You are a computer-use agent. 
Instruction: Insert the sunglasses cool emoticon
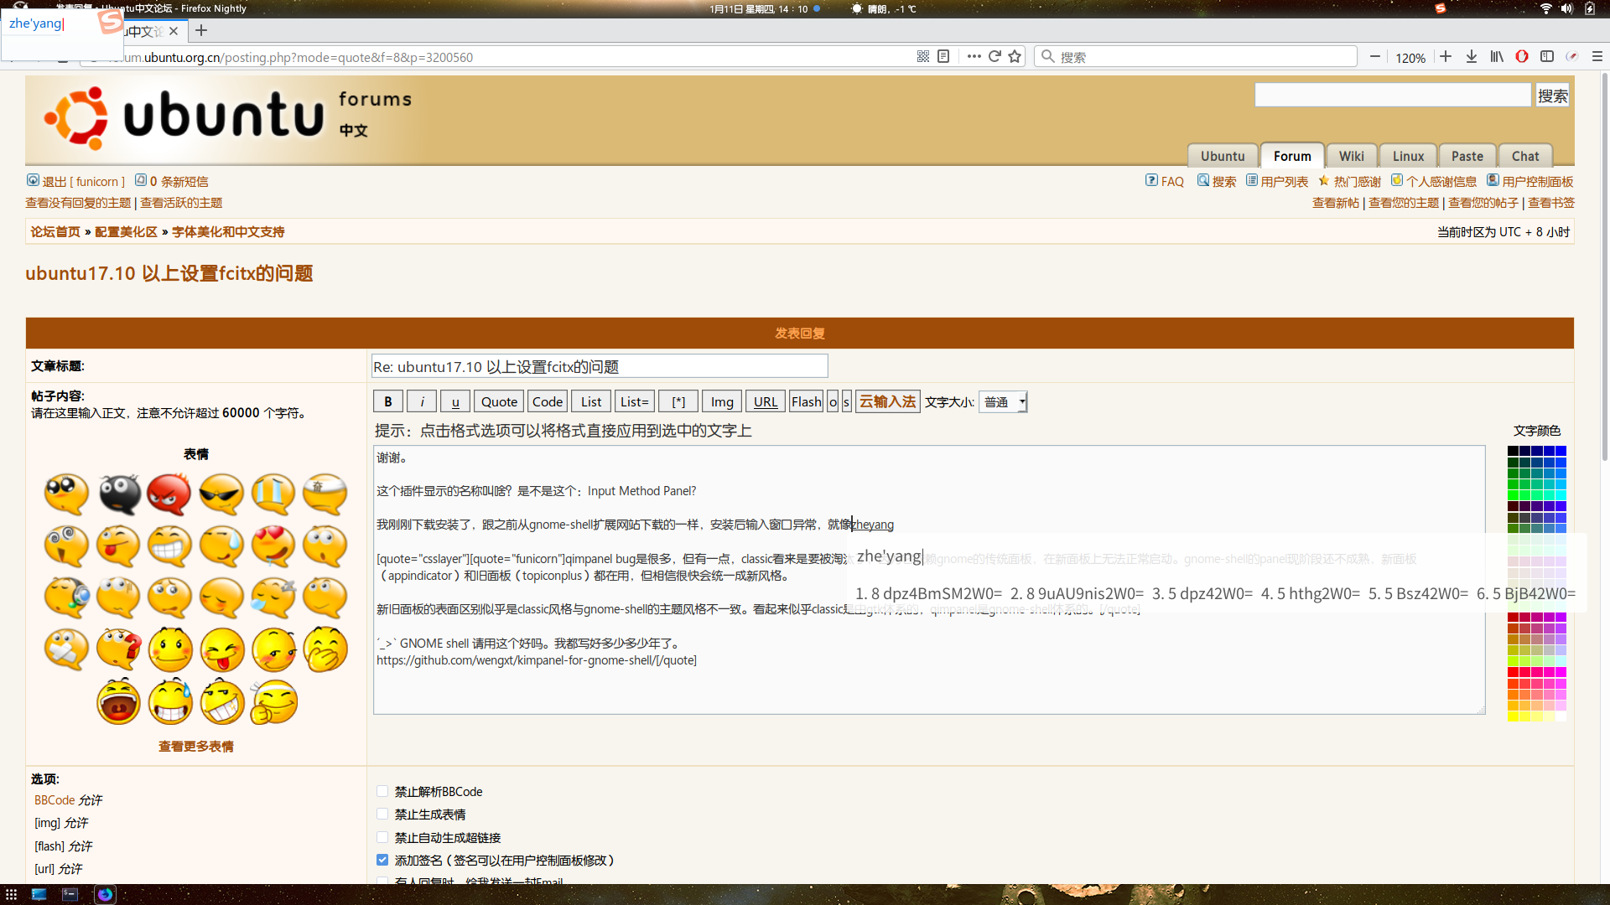pos(221,494)
